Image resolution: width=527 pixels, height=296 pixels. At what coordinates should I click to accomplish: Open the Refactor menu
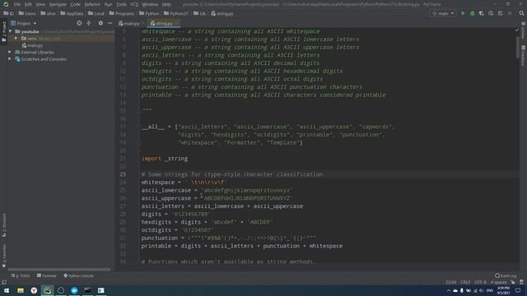coord(92,4)
